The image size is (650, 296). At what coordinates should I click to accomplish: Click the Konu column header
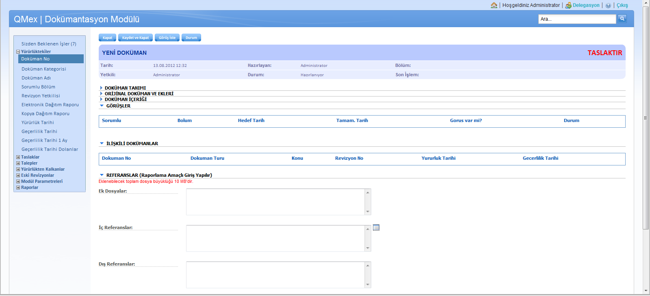click(297, 158)
